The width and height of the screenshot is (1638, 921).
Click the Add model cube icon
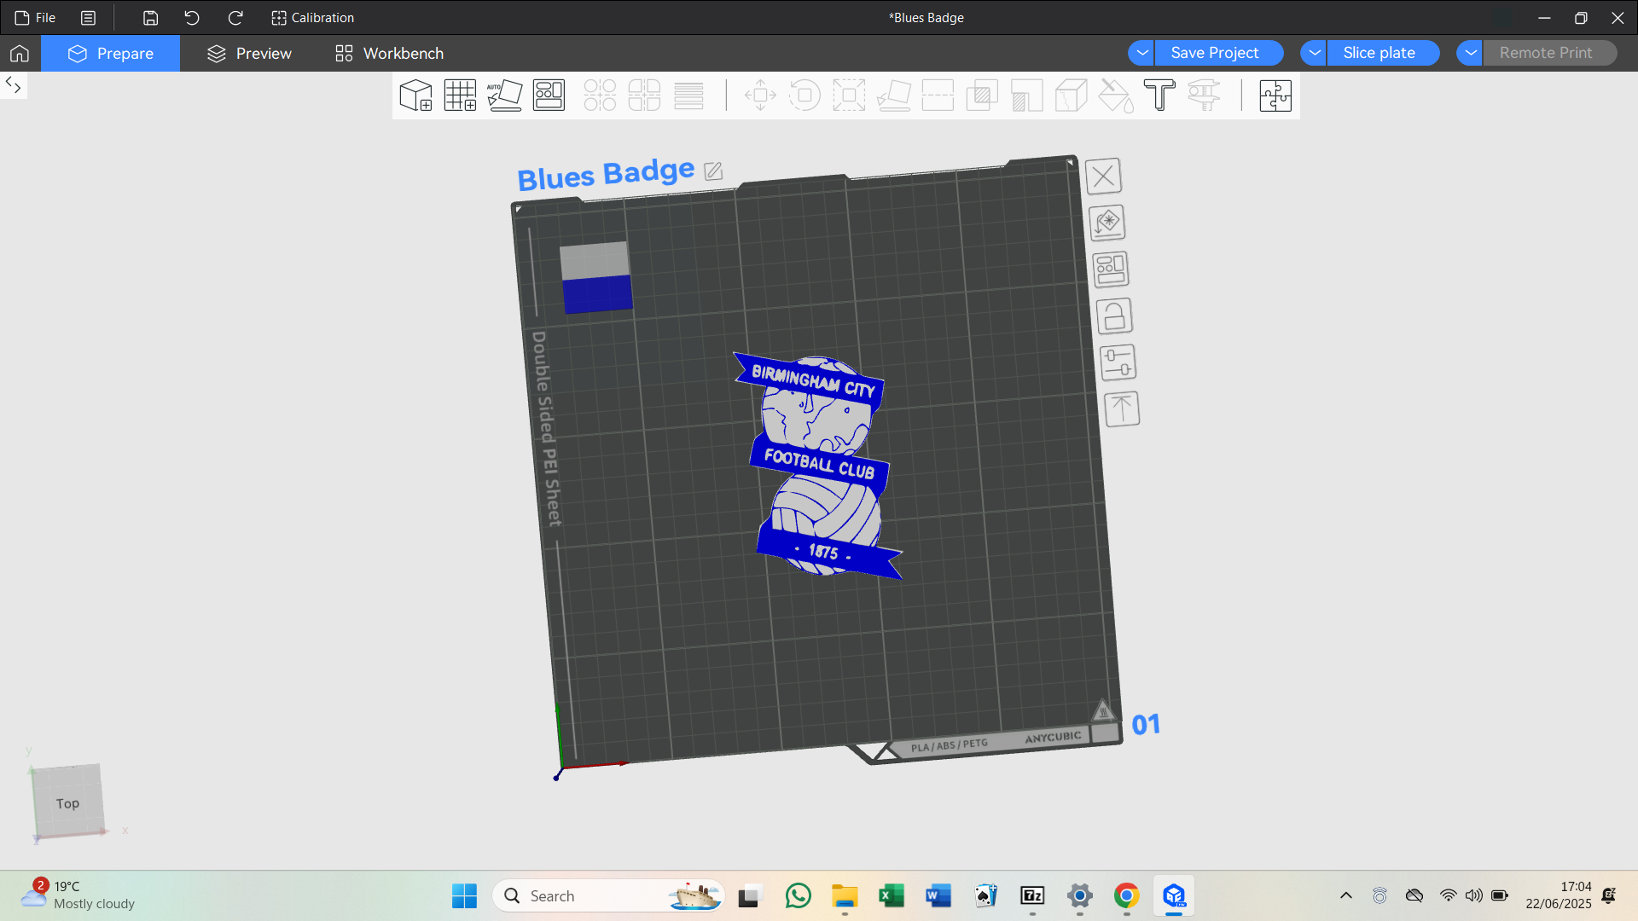[416, 96]
